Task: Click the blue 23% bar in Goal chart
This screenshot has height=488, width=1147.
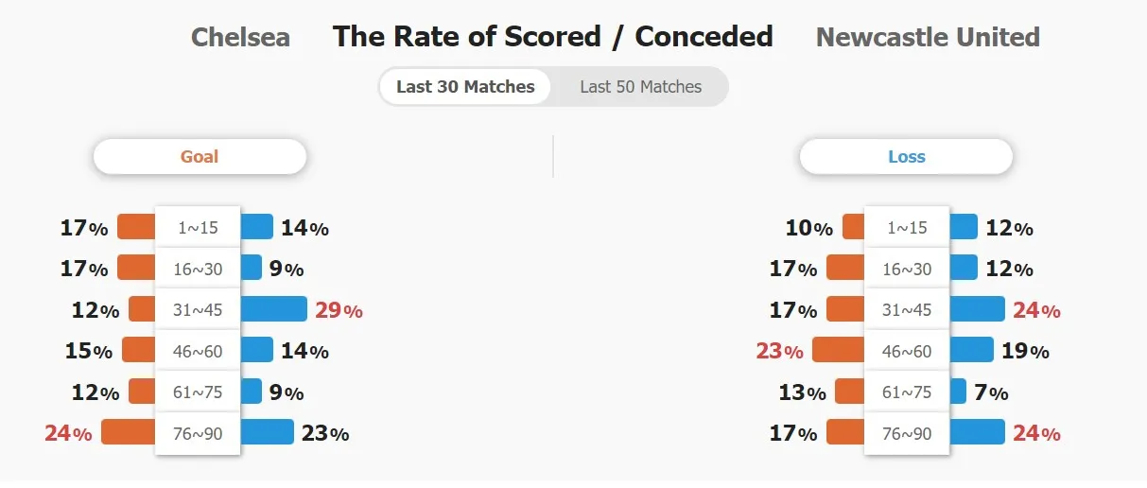Action: point(268,432)
